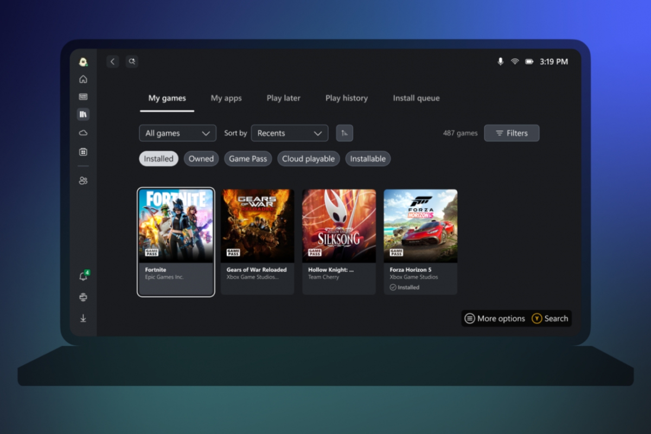Open the search icon next to back arrow
This screenshot has height=434, width=651.
(132, 61)
